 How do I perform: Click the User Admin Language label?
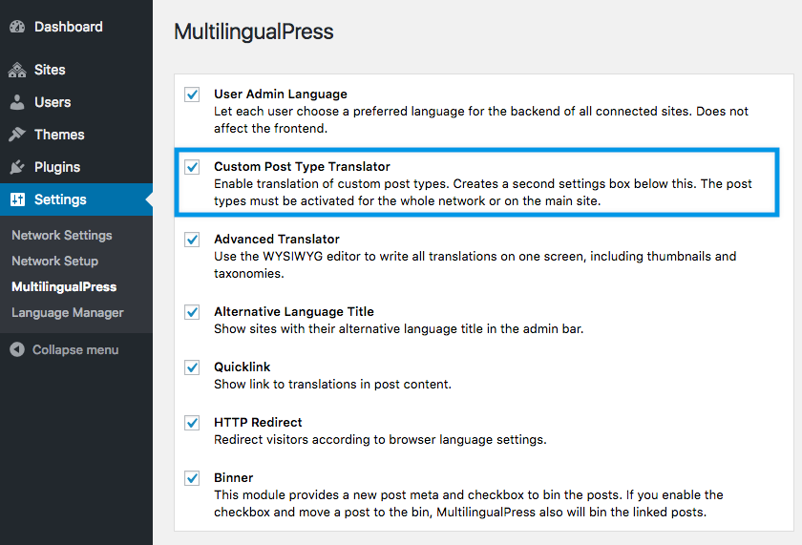coord(281,94)
